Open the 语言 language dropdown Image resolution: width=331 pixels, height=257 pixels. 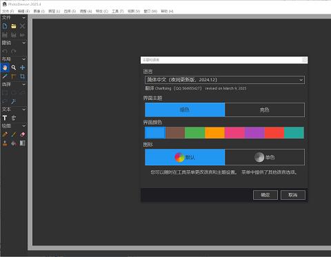[225, 80]
